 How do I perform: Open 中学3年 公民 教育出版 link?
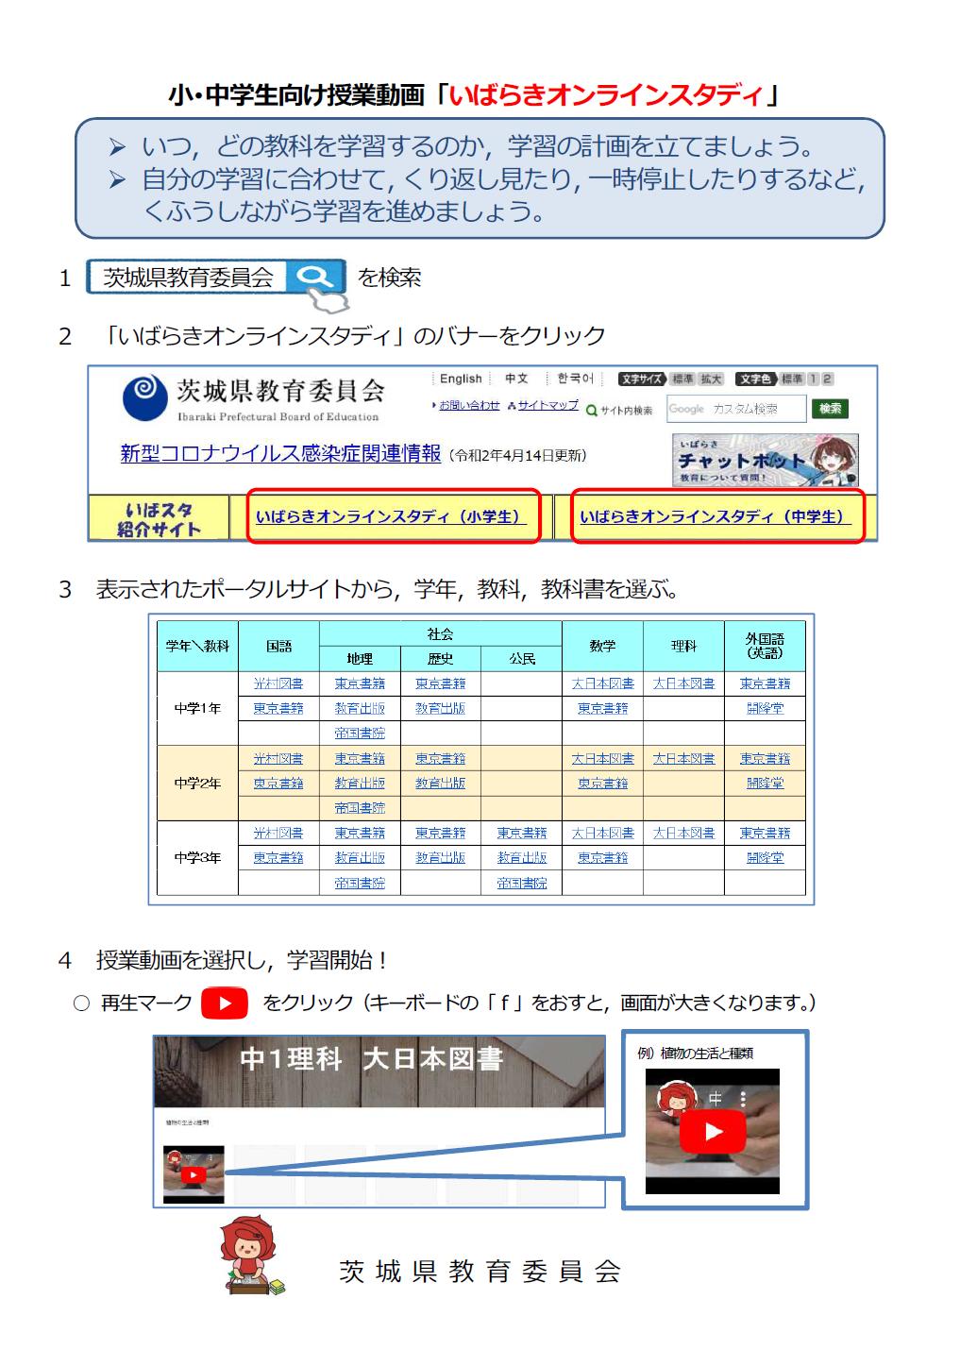[x=522, y=857]
